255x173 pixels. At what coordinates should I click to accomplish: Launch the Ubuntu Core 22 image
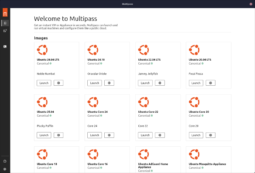[145, 135]
